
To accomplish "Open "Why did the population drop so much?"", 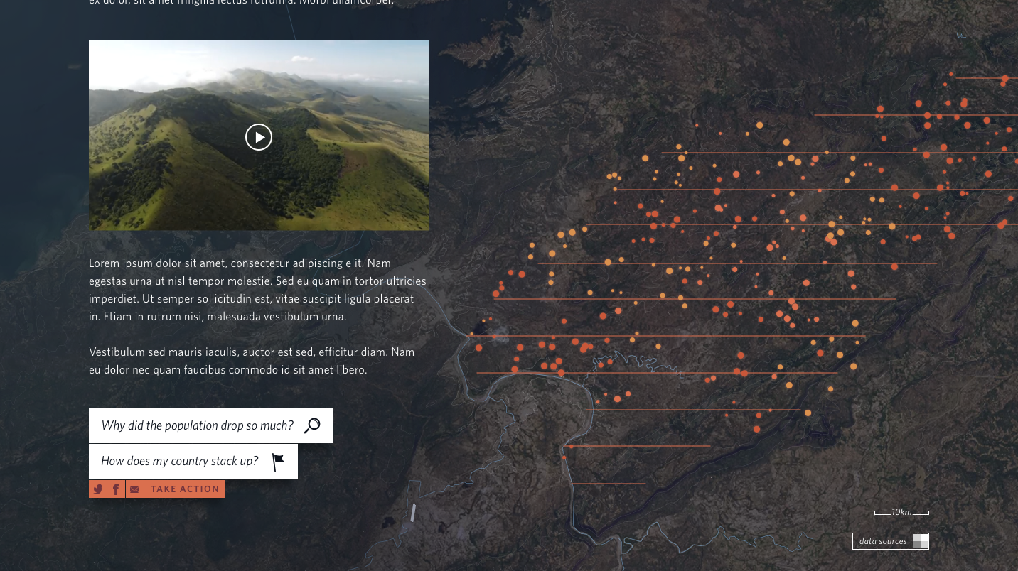I will point(198,426).
